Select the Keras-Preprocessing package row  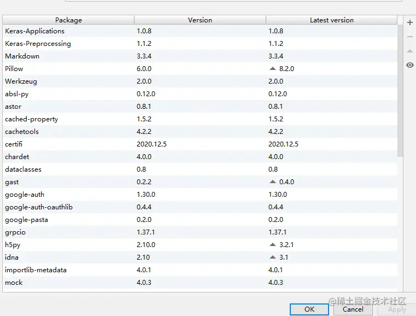[200, 44]
